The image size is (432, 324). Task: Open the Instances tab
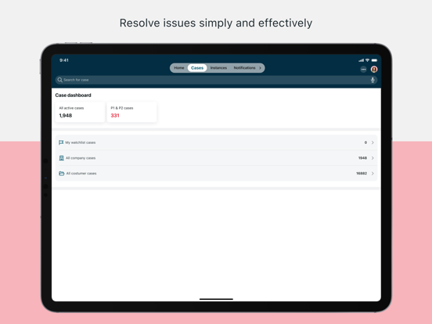[x=218, y=68]
